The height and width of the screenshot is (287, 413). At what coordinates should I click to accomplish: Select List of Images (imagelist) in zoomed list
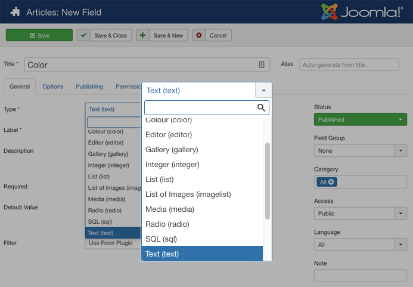(202, 194)
